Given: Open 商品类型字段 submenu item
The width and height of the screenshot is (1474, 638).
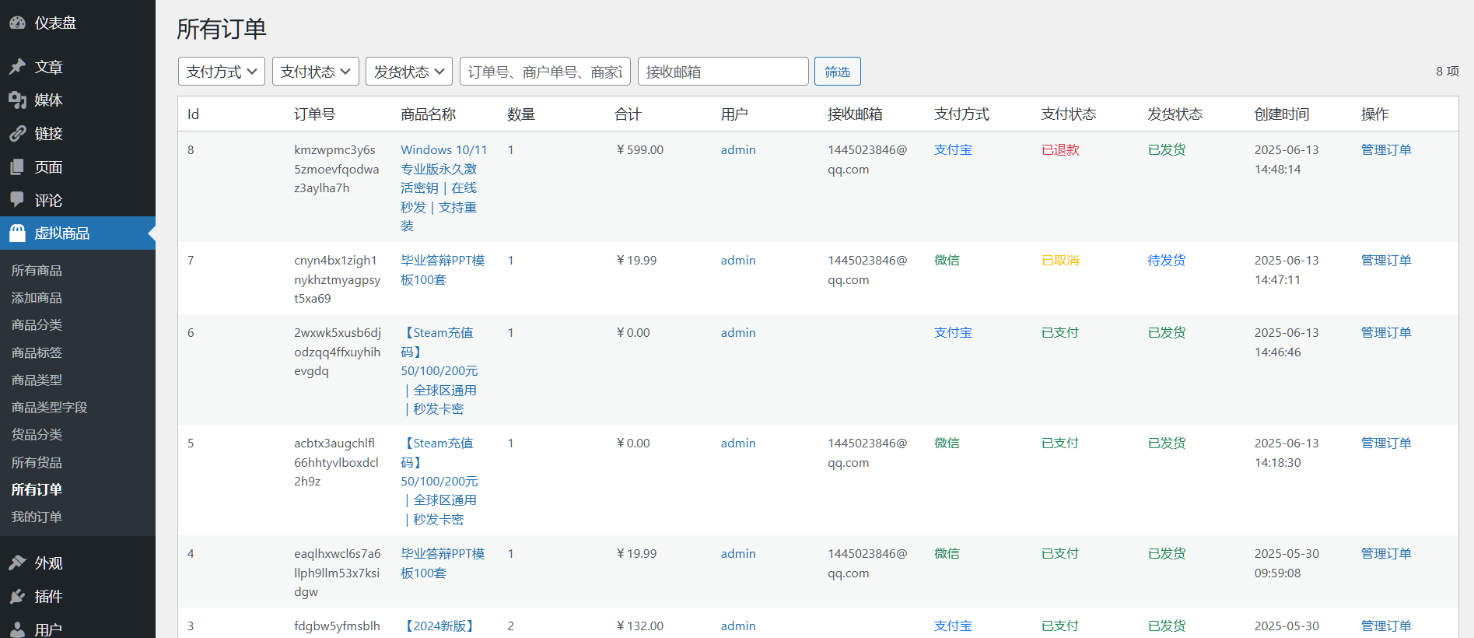Looking at the screenshot, I should 49,407.
